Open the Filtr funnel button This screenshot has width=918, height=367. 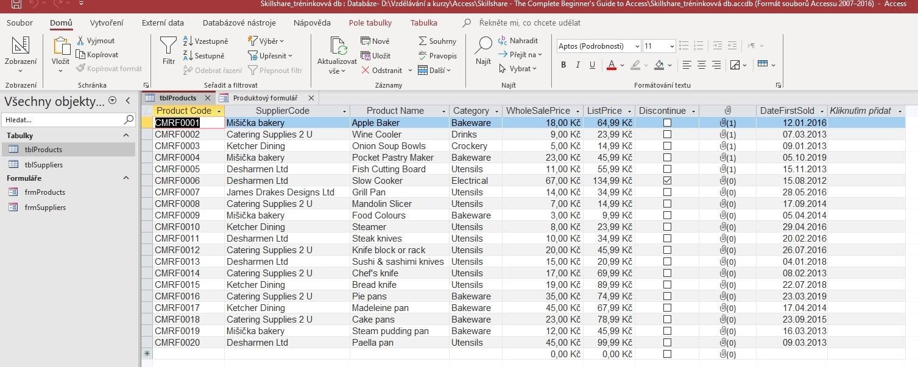168,51
